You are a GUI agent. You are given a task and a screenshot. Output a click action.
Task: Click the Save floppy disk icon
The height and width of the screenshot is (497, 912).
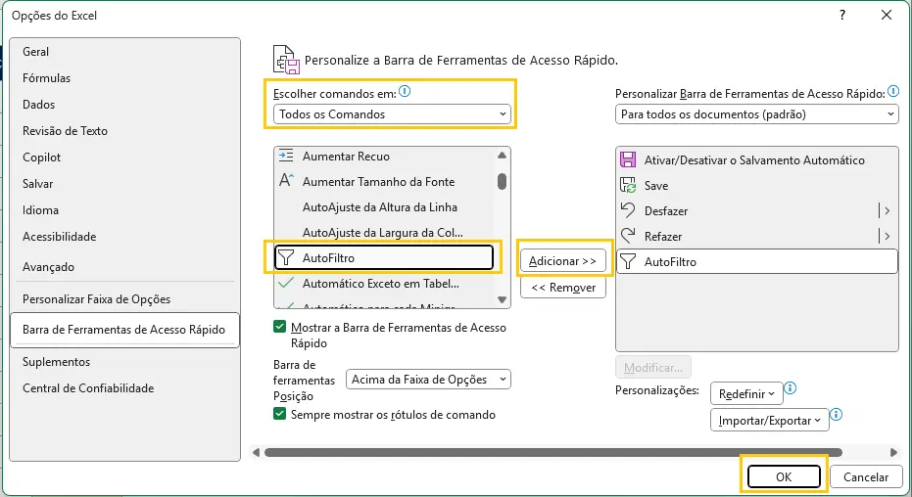pos(629,185)
